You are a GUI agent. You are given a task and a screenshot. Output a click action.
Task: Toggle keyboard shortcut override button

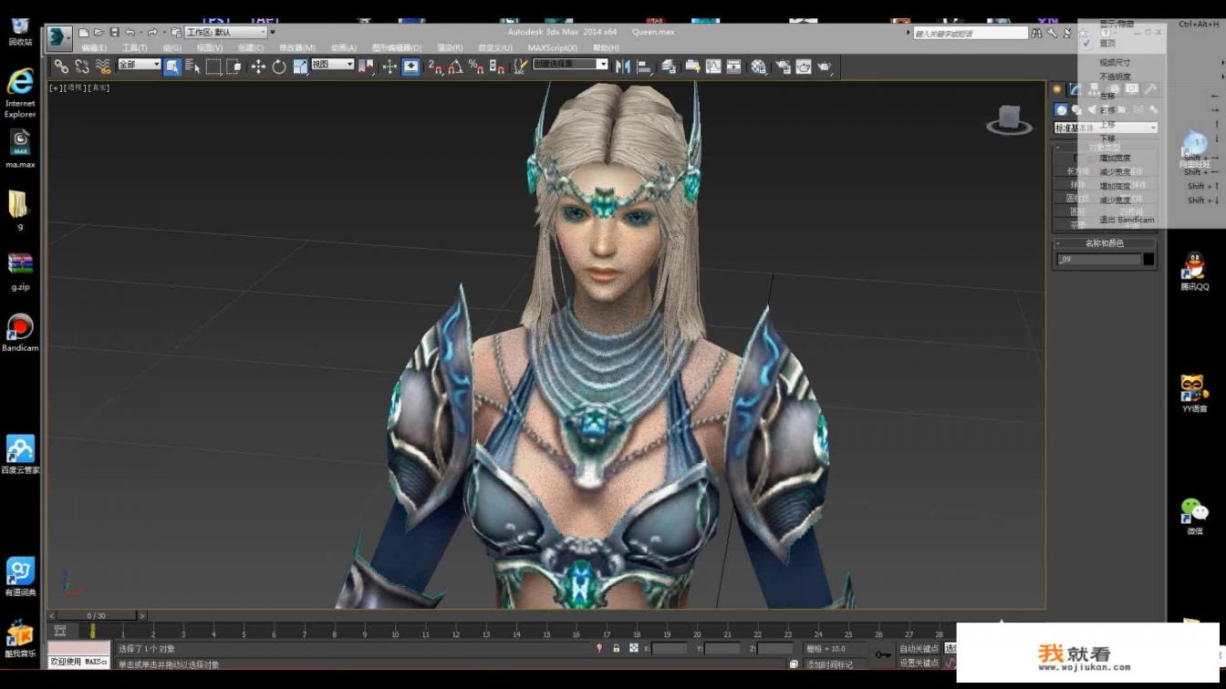(x=411, y=66)
